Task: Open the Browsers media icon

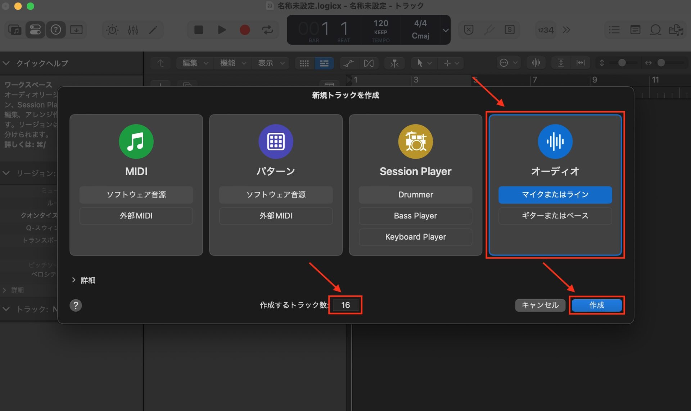Action: point(676,30)
